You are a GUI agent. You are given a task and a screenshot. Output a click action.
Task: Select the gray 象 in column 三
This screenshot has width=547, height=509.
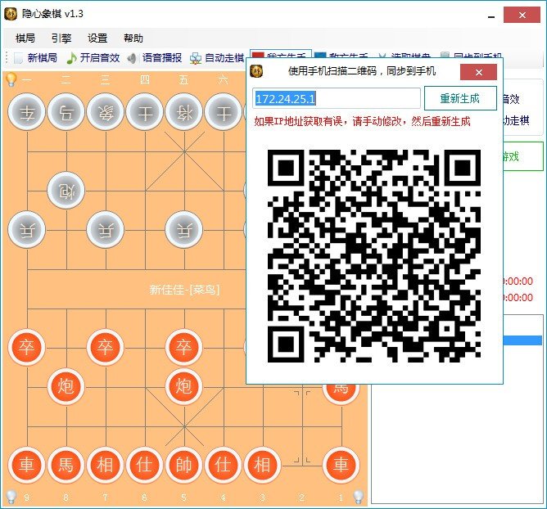point(105,112)
